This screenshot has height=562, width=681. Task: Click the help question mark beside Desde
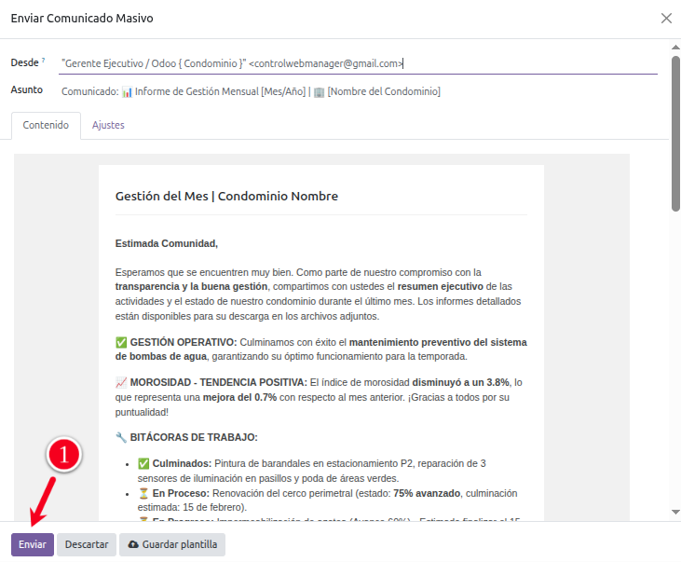click(x=44, y=61)
